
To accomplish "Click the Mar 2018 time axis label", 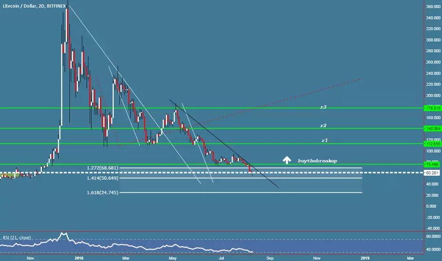I will point(126,258).
